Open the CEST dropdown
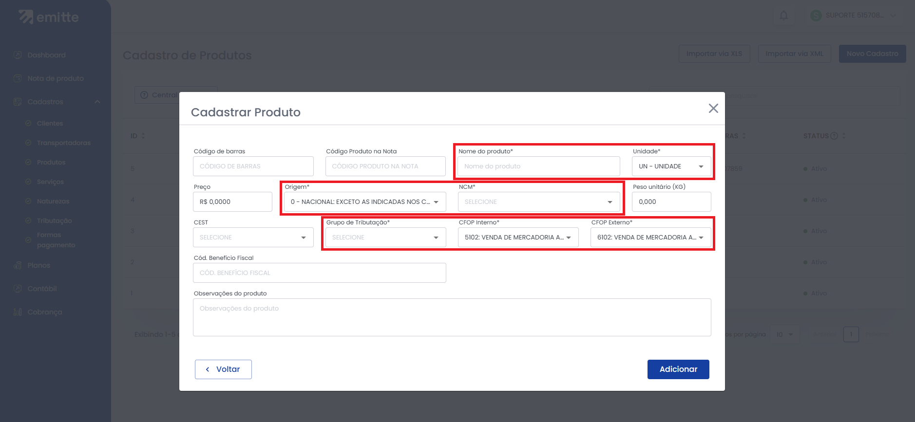This screenshot has height=422, width=915. pos(253,238)
